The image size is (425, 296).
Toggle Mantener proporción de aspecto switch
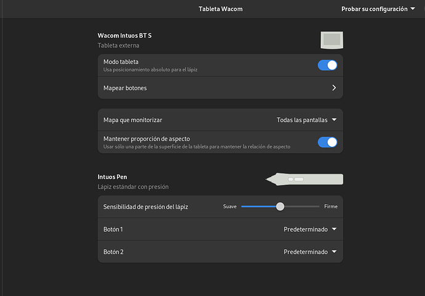pyautogui.click(x=328, y=142)
